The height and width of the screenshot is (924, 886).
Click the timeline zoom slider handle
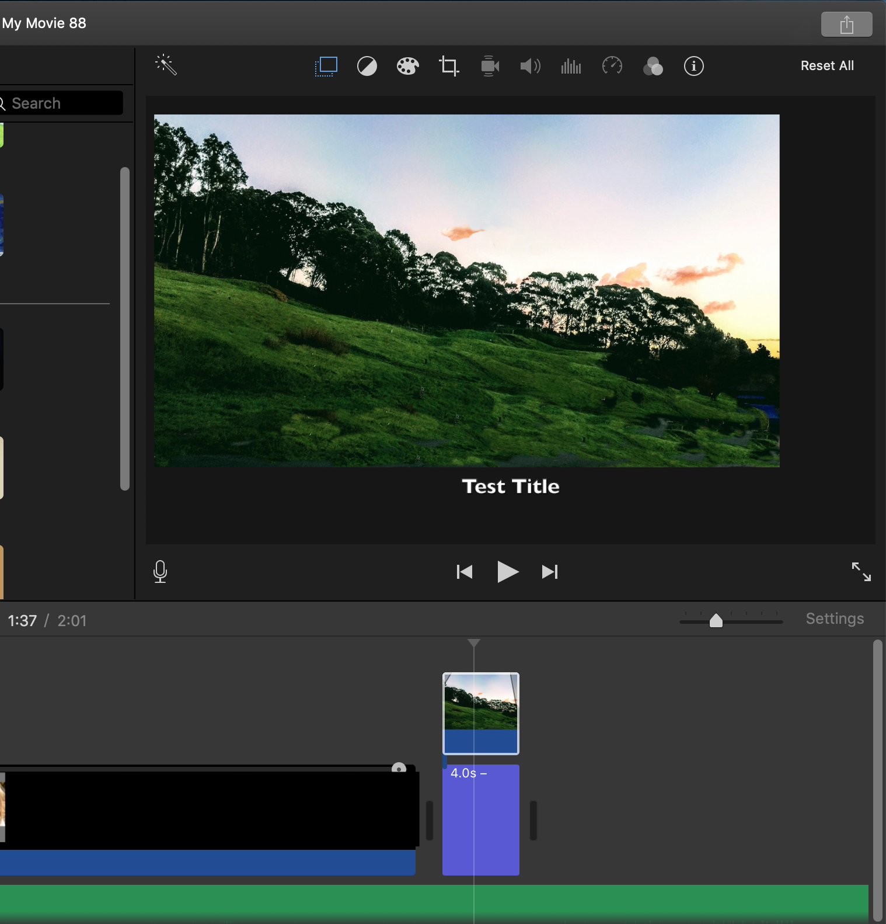(716, 620)
